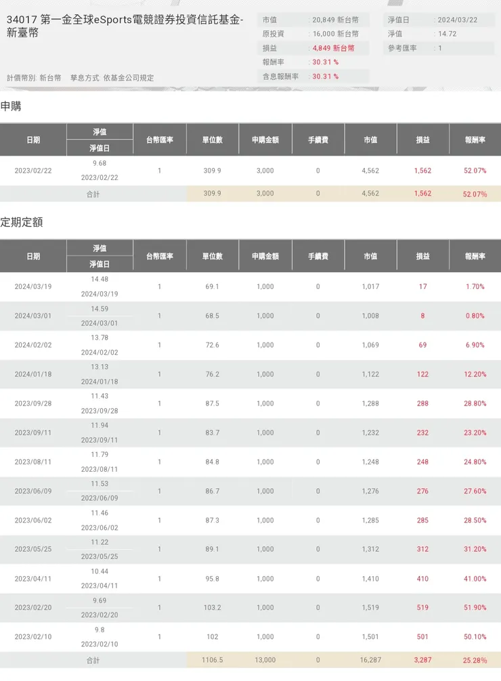Image resolution: width=501 pixels, height=681 pixels.
Task: Select the 淨值日 2024/03/22 value
Action: [x=458, y=20]
